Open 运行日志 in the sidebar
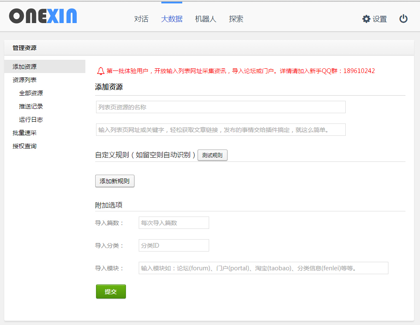 pyautogui.click(x=31, y=120)
